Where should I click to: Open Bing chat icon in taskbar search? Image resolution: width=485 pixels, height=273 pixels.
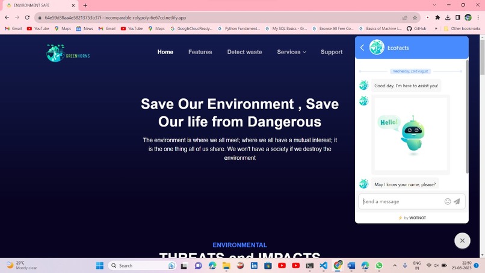(171, 266)
